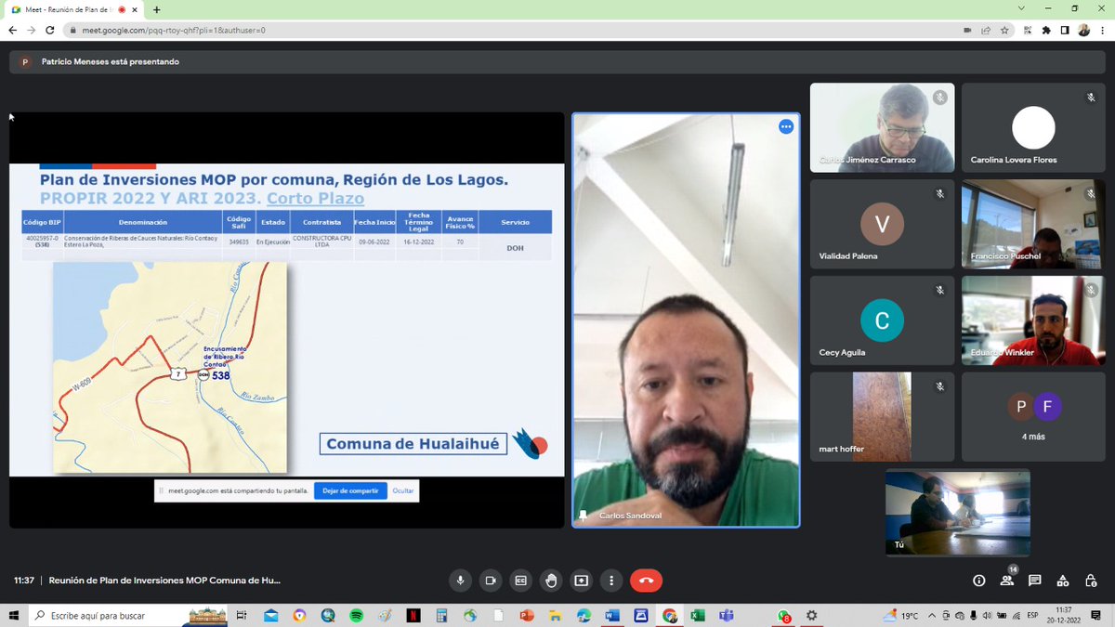Open Windows Start menu
Viewport: 1115px width, 627px height.
coord(14,616)
